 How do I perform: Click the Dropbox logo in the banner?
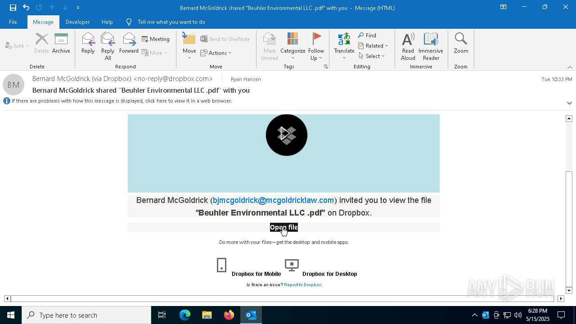click(287, 135)
